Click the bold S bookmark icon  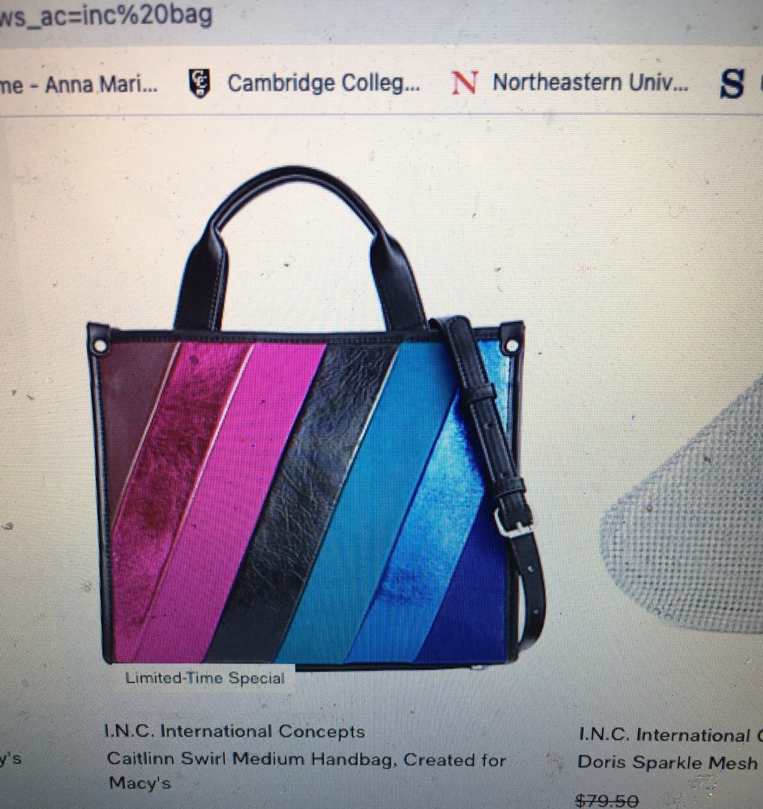[x=732, y=84]
